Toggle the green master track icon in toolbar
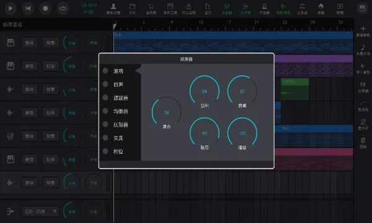Viewport: 372px width, 223px height. tap(246, 6)
